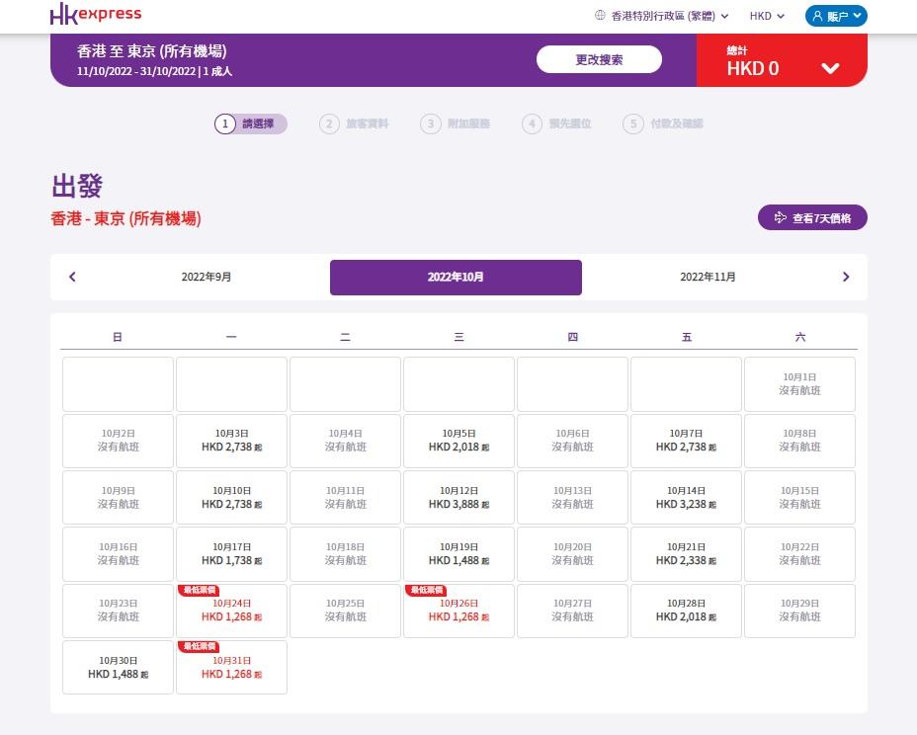
Task: Go to next month with right arrow
Action: 846,278
